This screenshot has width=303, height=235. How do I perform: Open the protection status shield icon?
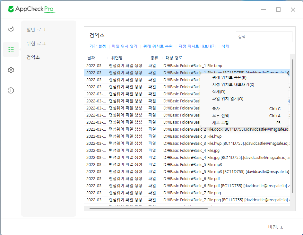point(11,29)
